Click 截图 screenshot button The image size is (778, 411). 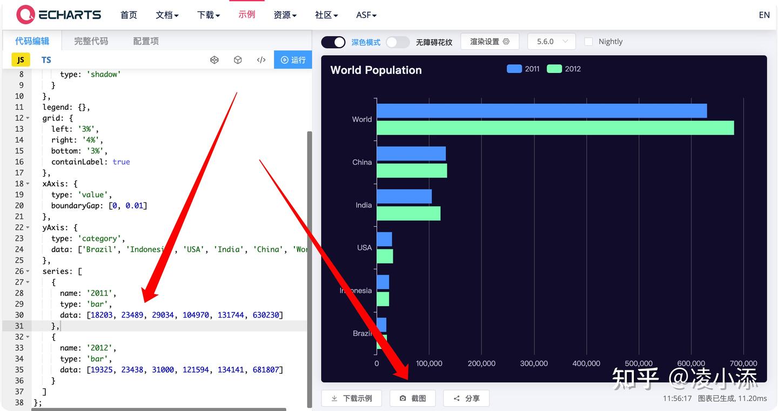(x=412, y=398)
